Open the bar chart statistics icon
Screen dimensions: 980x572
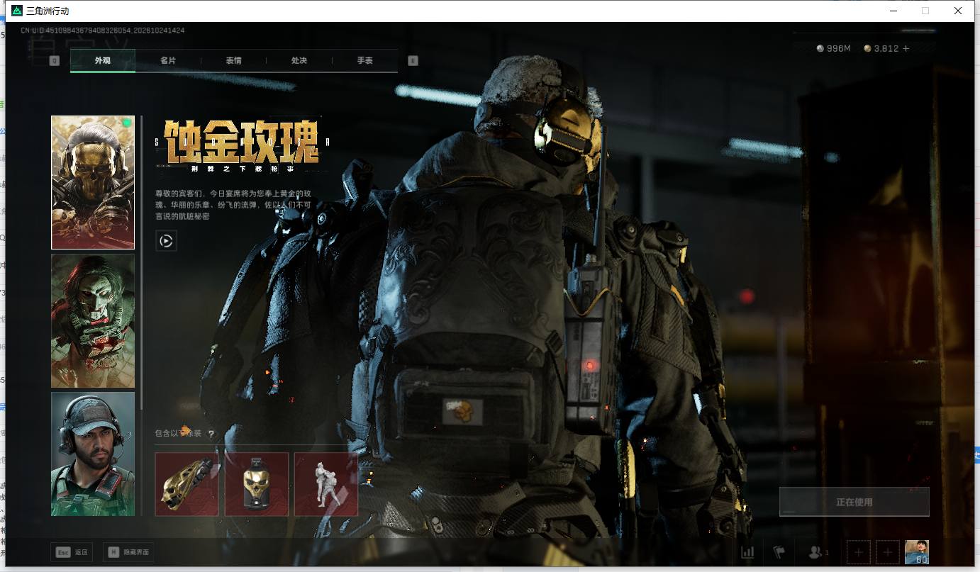pyautogui.click(x=747, y=552)
